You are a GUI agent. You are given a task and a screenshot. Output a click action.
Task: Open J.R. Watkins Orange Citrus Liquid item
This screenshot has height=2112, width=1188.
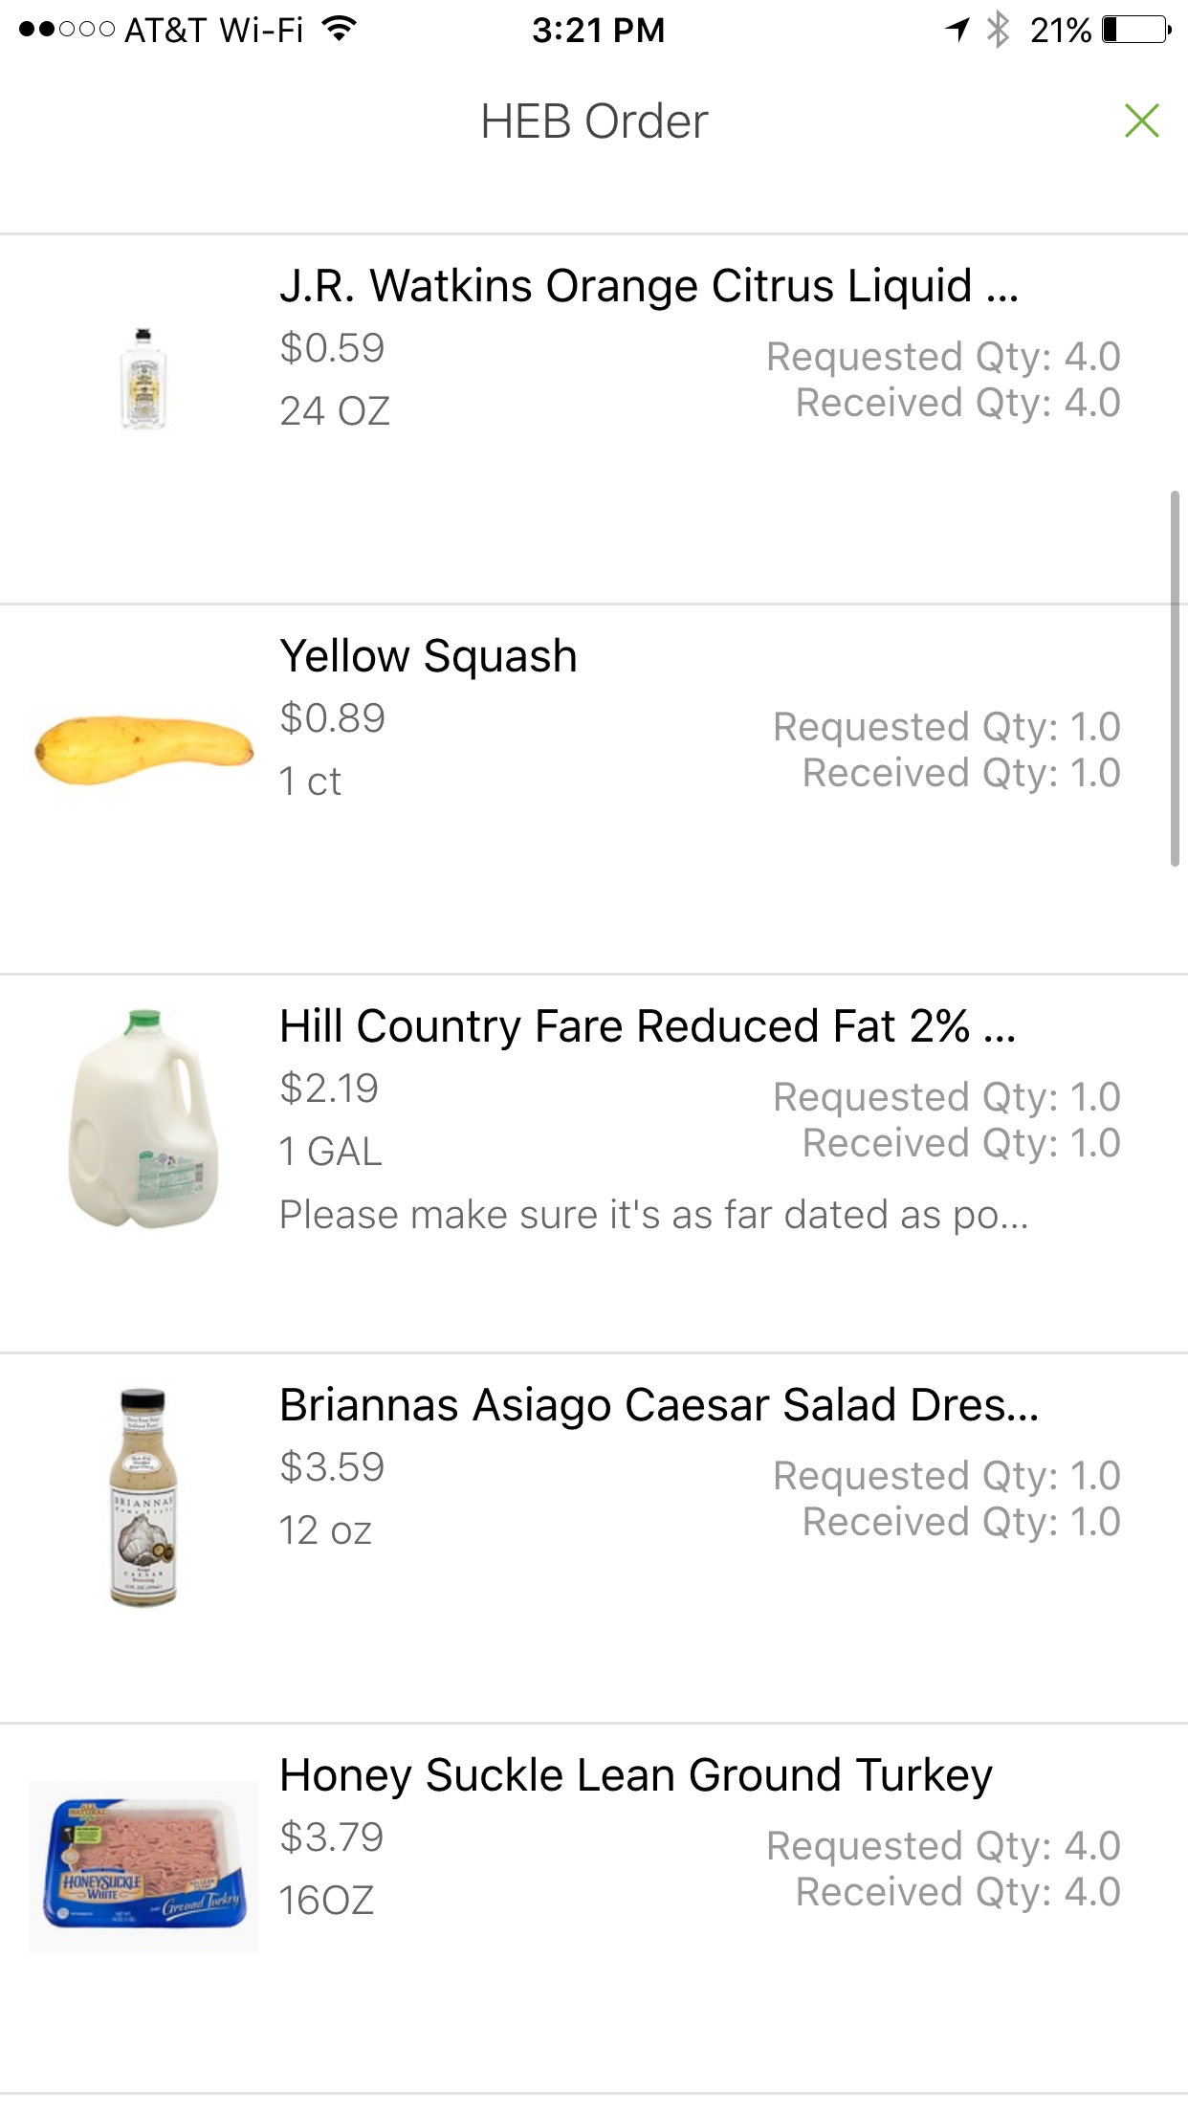[x=649, y=286]
